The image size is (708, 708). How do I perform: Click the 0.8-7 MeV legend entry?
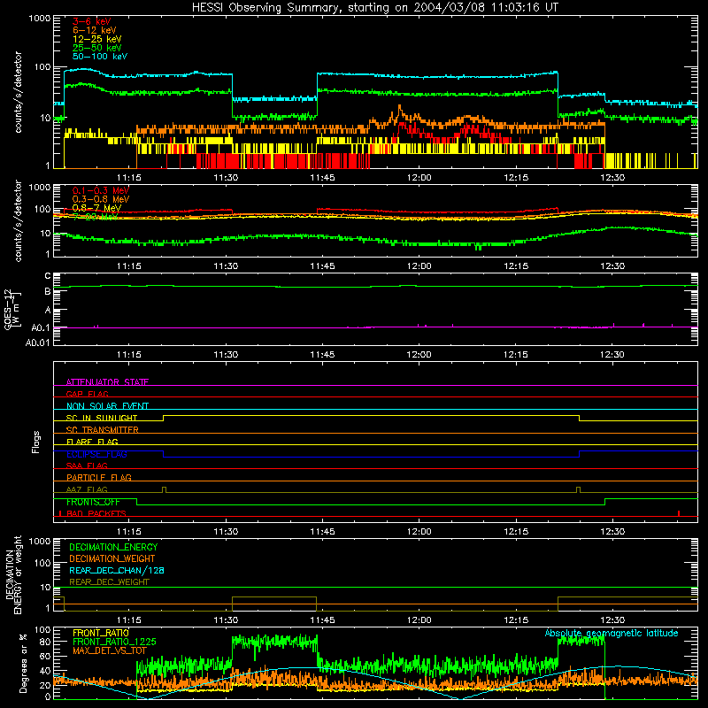(x=96, y=208)
